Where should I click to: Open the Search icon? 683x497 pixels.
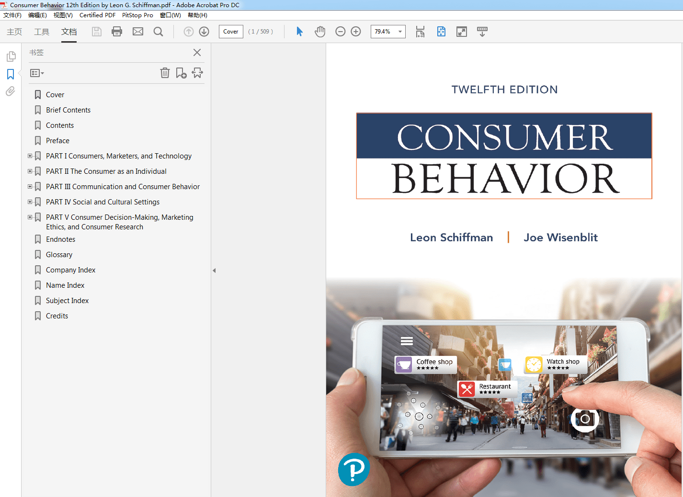(158, 32)
